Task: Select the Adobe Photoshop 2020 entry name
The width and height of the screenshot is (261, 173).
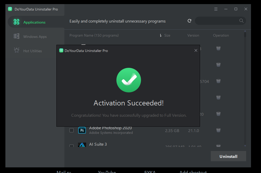Action: coord(110,128)
